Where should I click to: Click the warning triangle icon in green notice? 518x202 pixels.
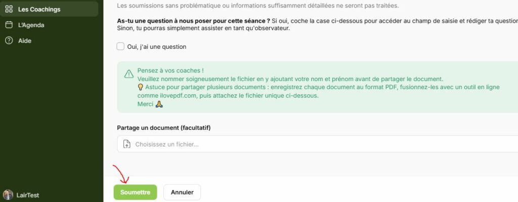129,74
